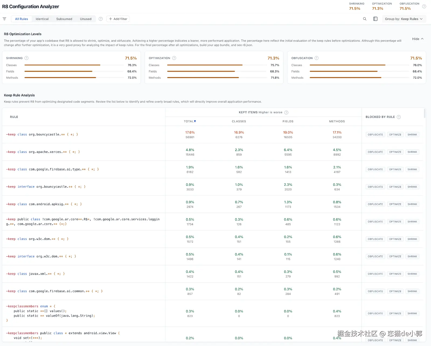
Task: Click help icon next to OPTIMIZATION card
Action: [174, 58]
